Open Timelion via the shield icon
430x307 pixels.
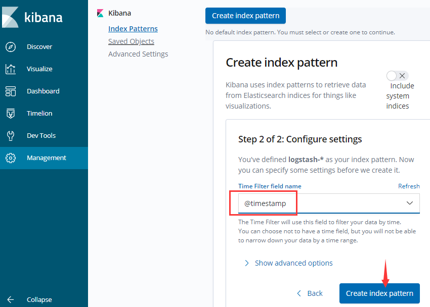pos(11,113)
